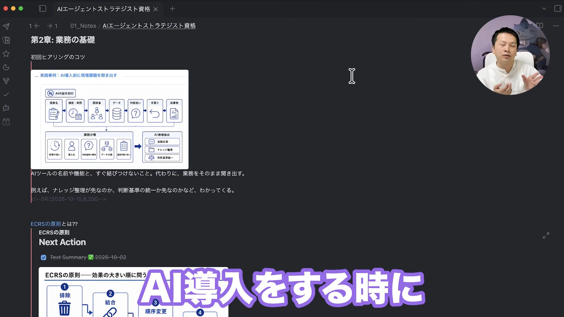564x317 pixels.
Task: Click the line starting with AIツールの名前や機能
Action: coord(139,173)
